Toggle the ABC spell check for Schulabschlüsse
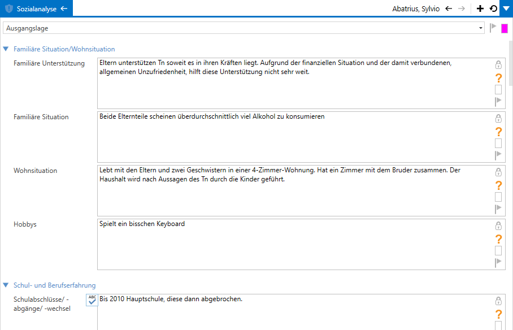The image size is (513, 330). (92, 300)
